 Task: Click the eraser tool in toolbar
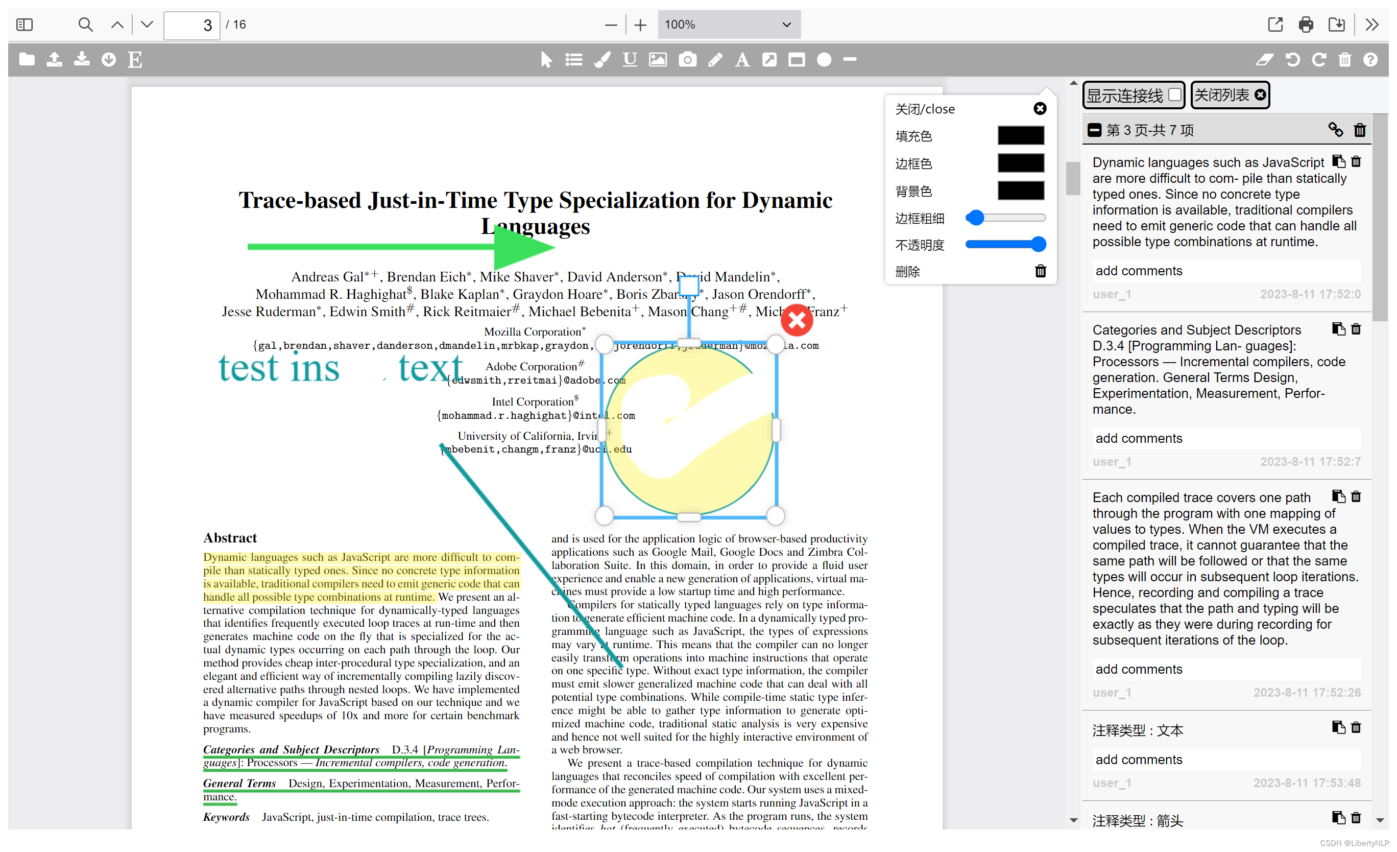click(1264, 60)
